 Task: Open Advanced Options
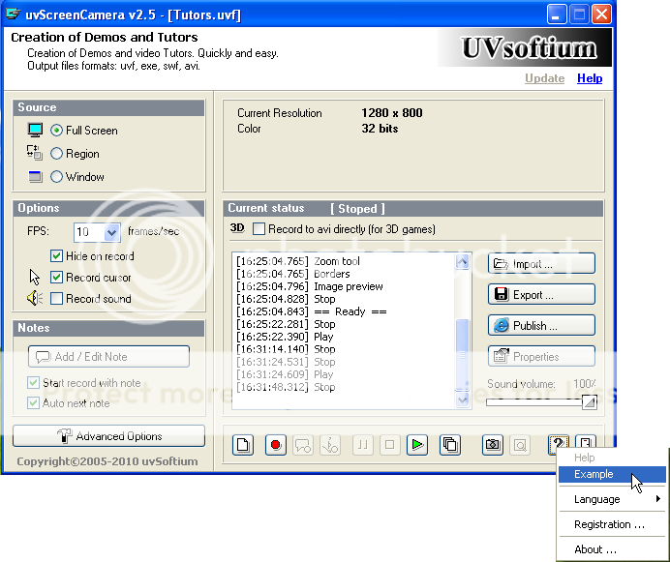point(109,436)
